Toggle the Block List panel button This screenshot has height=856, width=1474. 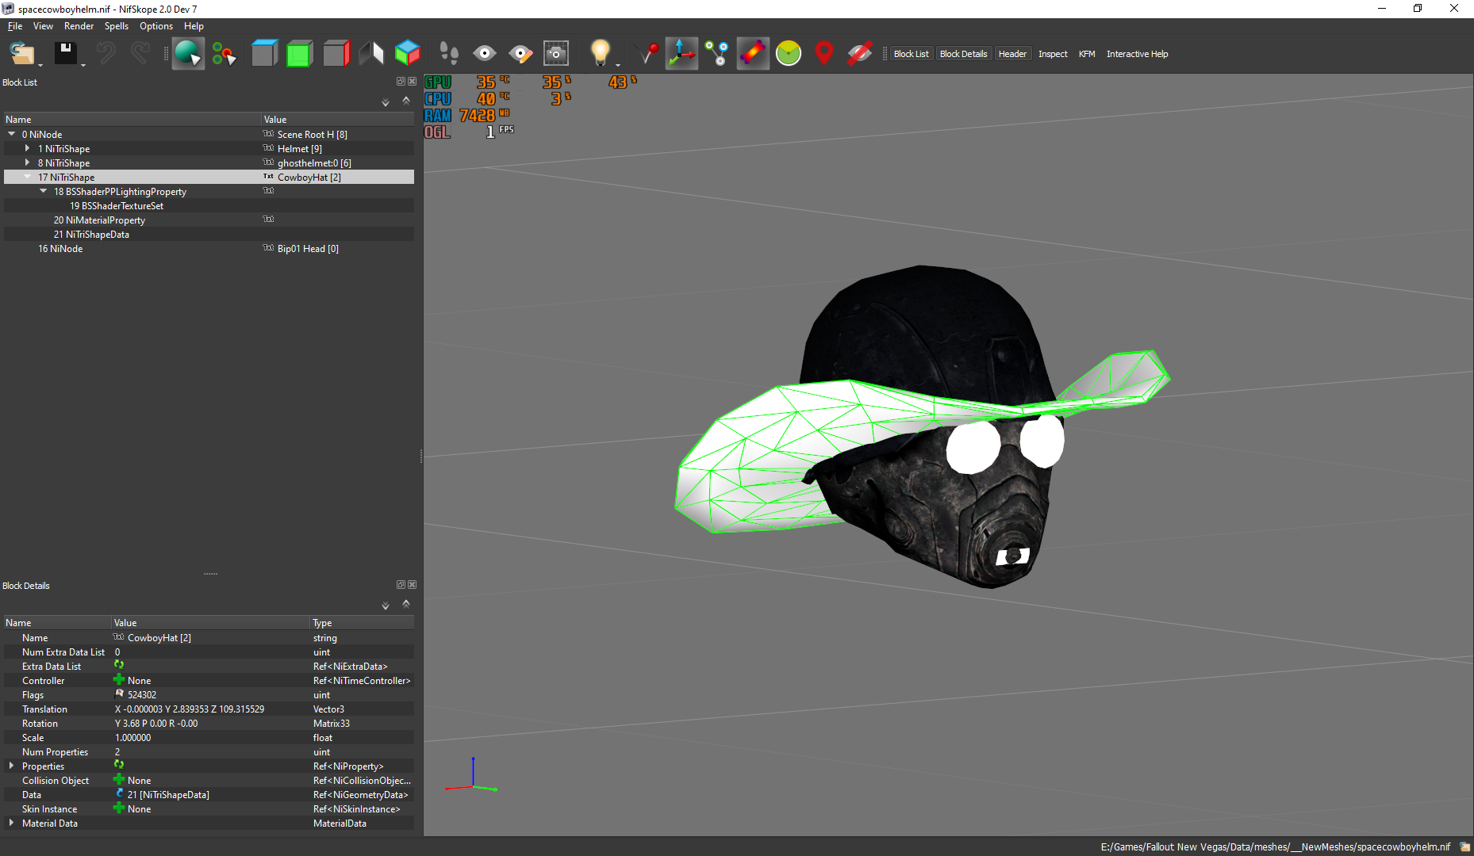[x=911, y=54]
